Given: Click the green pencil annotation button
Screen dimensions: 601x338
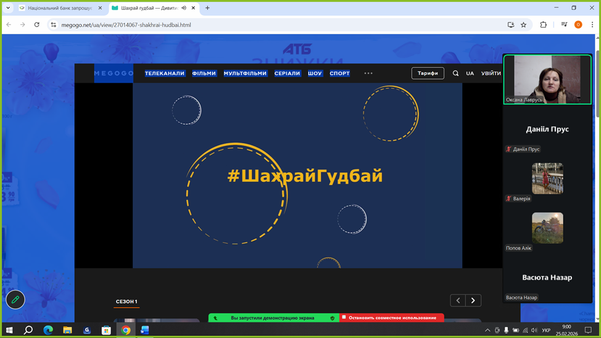Looking at the screenshot, I should pyautogui.click(x=15, y=300).
